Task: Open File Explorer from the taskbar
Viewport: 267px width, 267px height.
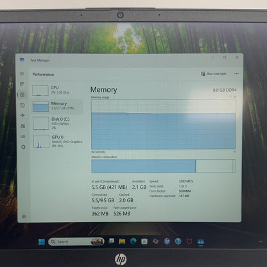Action: click(122, 241)
